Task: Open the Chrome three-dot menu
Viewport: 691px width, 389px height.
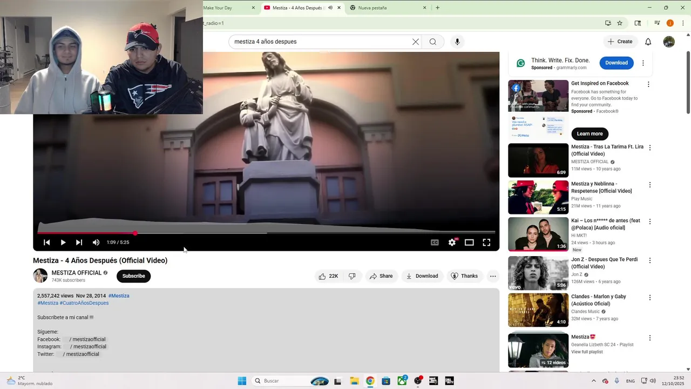Action: pos(682,23)
